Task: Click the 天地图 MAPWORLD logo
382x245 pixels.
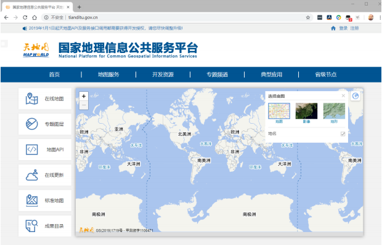Action: coord(36,50)
